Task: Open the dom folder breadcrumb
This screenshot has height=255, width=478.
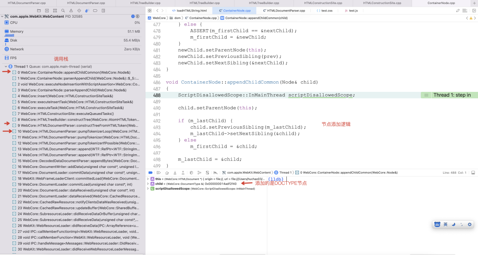Action: pos(175,18)
